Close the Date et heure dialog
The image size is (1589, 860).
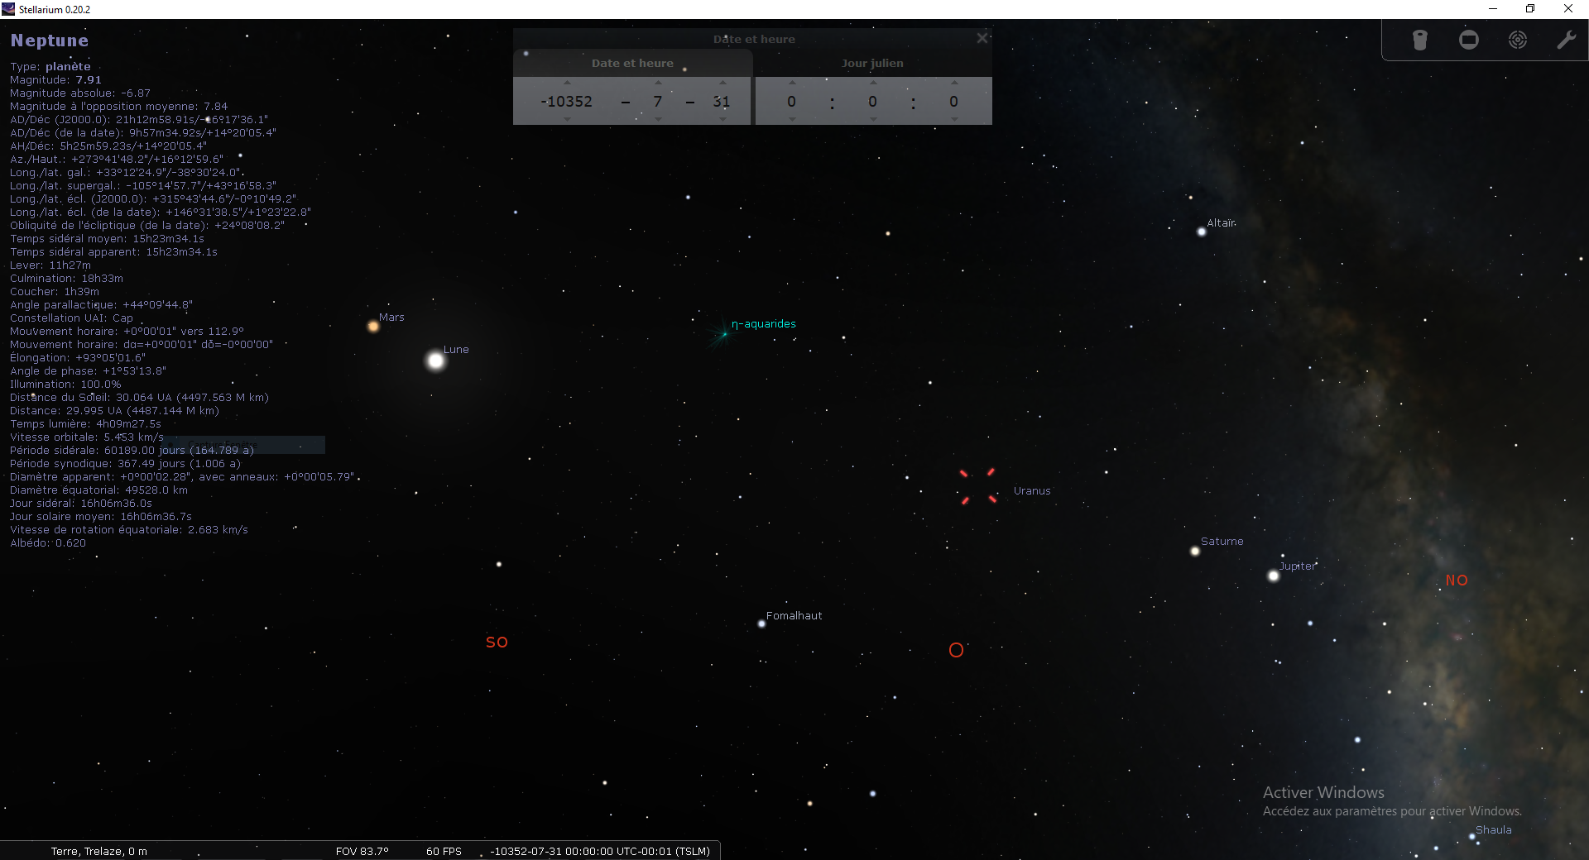pyautogui.click(x=982, y=38)
